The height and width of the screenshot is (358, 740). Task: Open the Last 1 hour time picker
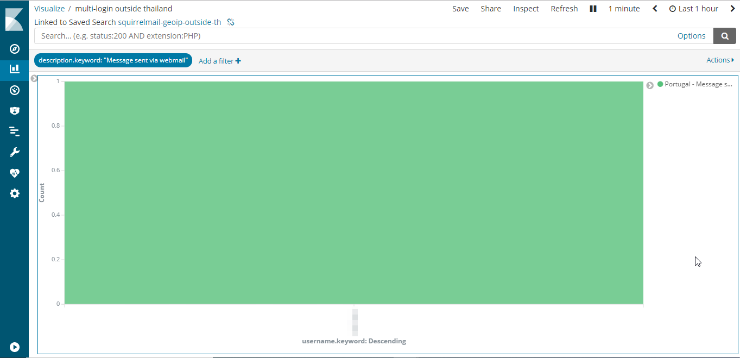pyautogui.click(x=693, y=9)
